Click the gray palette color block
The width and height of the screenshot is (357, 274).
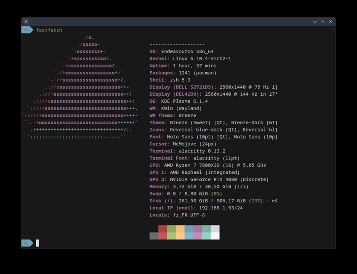tap(154, 236)
